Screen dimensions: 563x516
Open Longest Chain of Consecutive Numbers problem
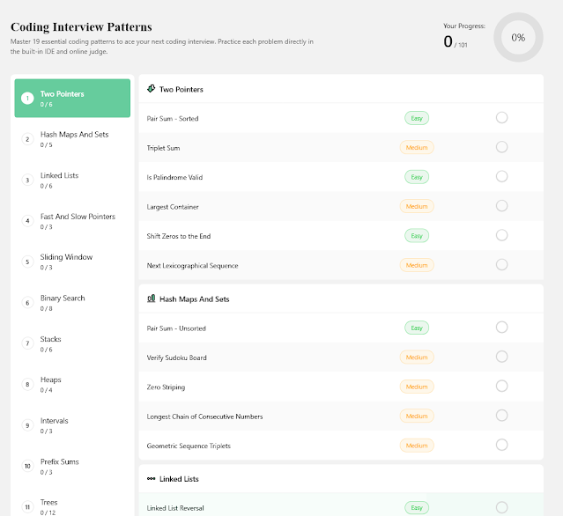(x=204, y=416)
